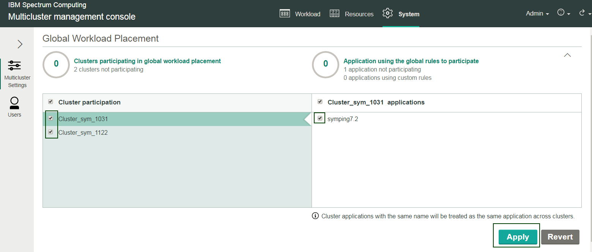The width and height of the screenshot is (592, 252).
Task: Collapse the summary section with the up chevron
Action: [567, 55]
